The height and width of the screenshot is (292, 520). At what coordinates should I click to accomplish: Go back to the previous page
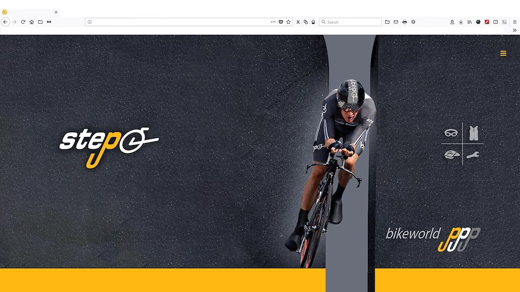(x=5, y=22)
